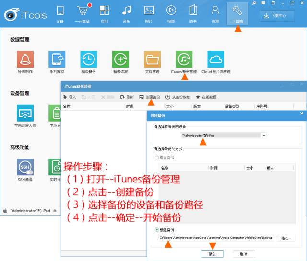
Task: Open SSH通道 tool
Action: [x=25, y=170]
